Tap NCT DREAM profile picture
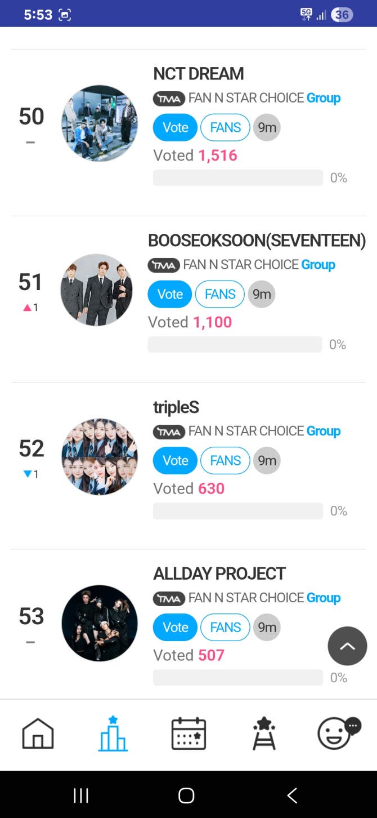The image size is (377, 818). click(100, 123)
